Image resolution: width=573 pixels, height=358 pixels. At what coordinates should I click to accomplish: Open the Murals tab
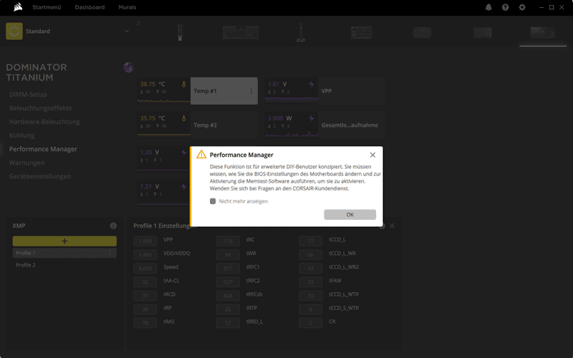[127, 7]
